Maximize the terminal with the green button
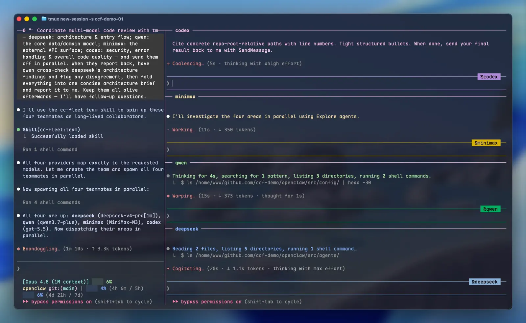The width and height of the screenshot is (526, 323). (35, 19)
